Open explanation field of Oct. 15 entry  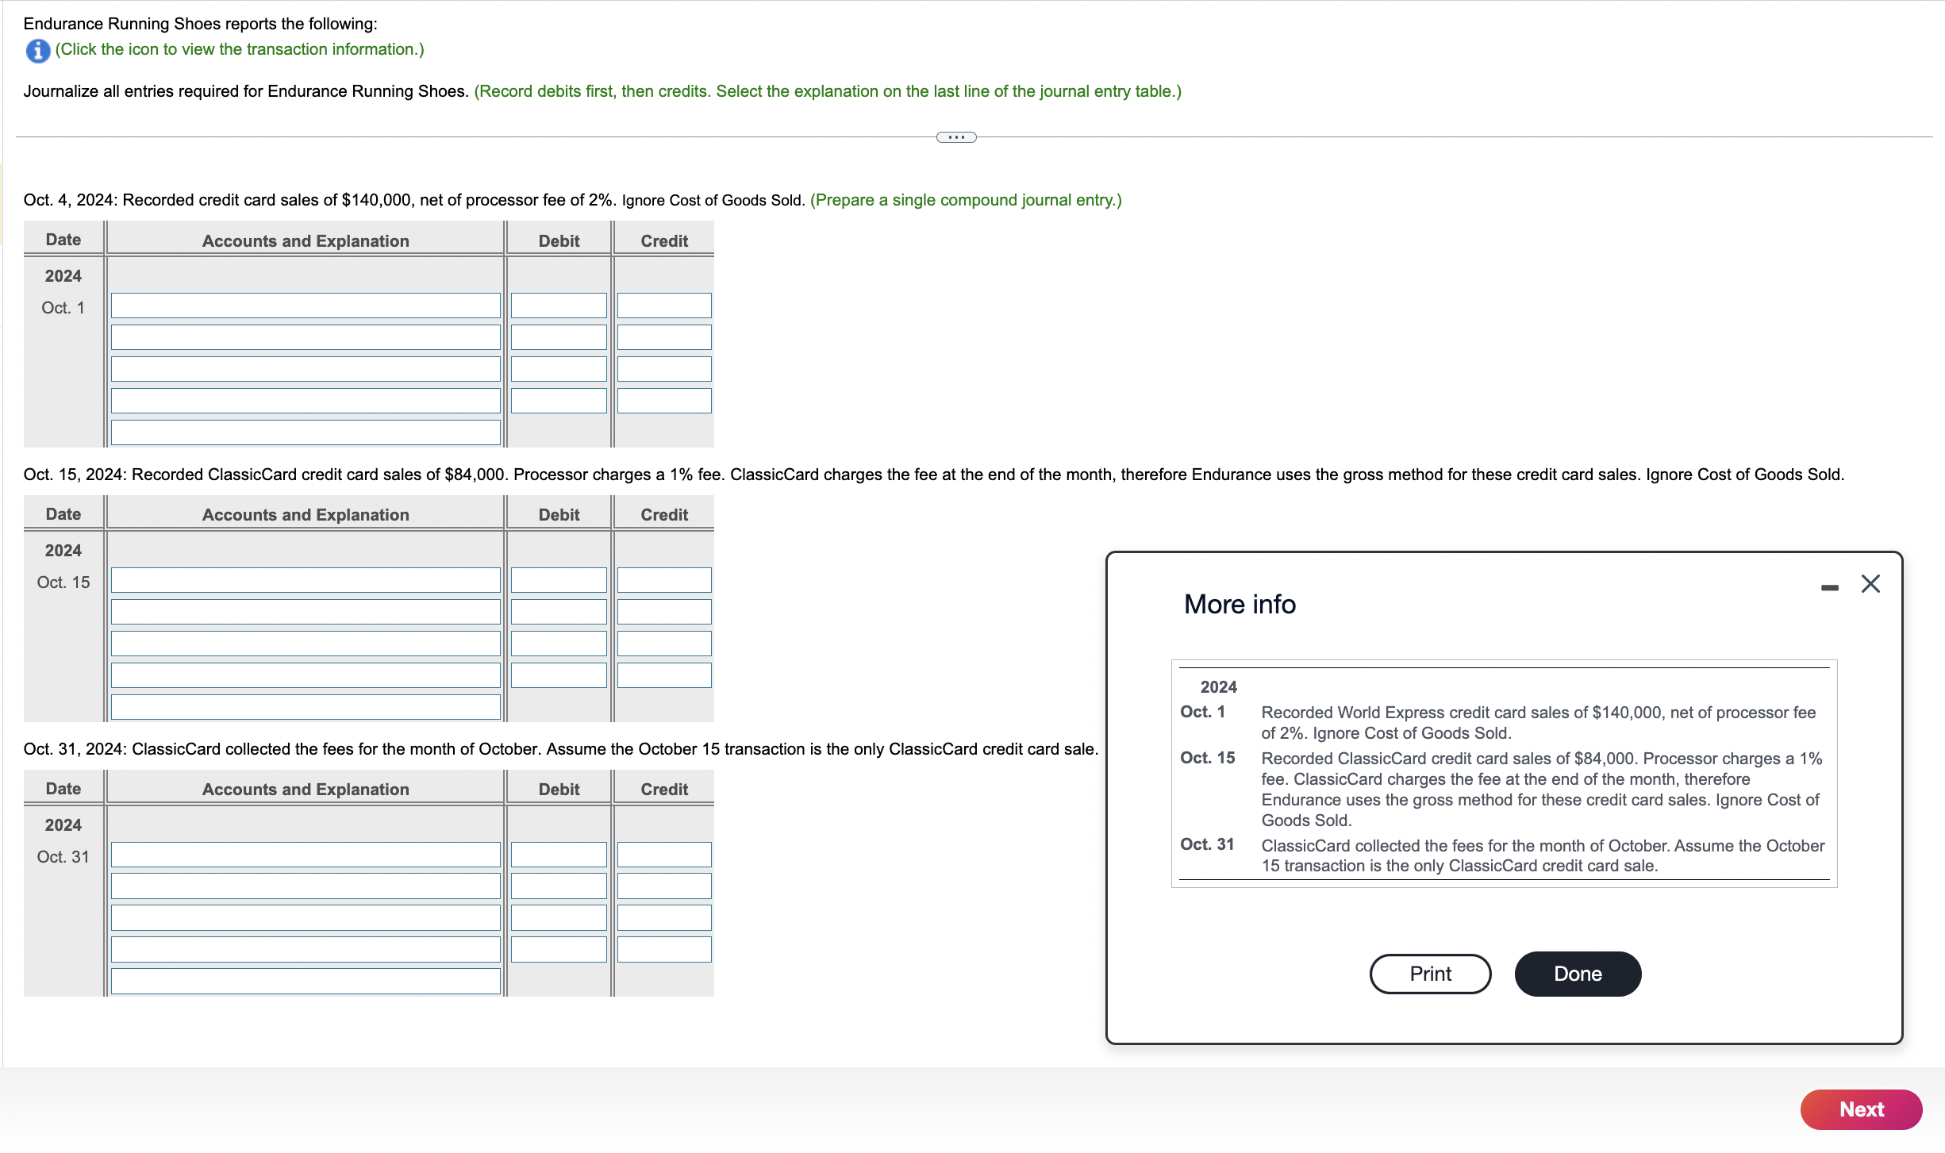[x=306, y=707]
